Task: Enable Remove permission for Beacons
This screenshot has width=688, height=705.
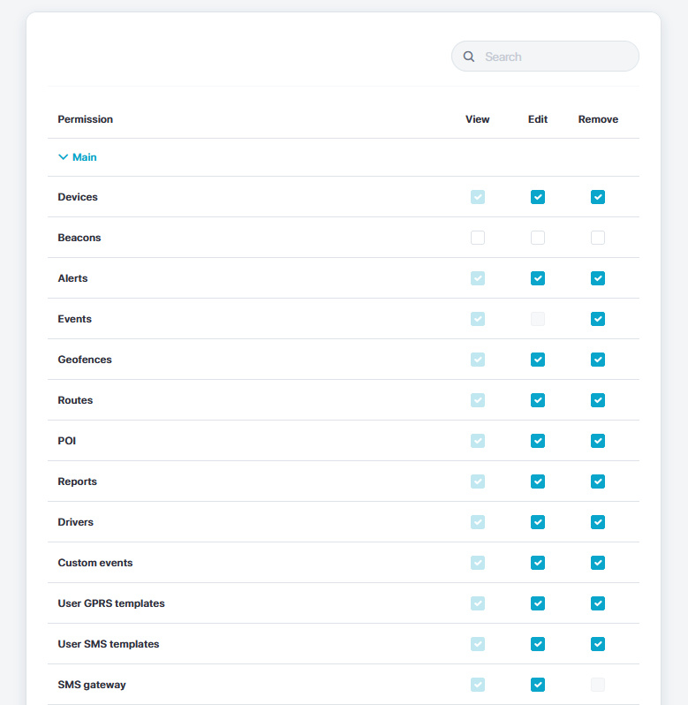Action: (598, 238)
